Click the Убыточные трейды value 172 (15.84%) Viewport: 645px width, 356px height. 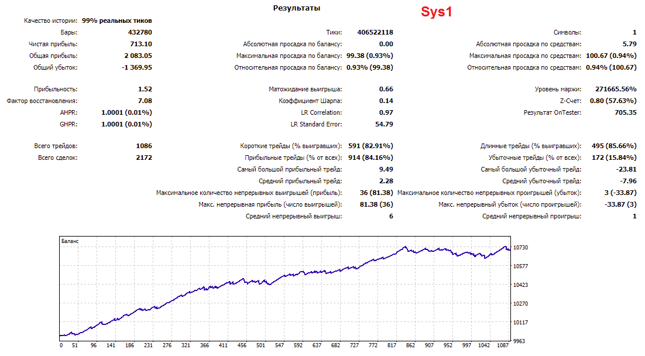(614, 158)
